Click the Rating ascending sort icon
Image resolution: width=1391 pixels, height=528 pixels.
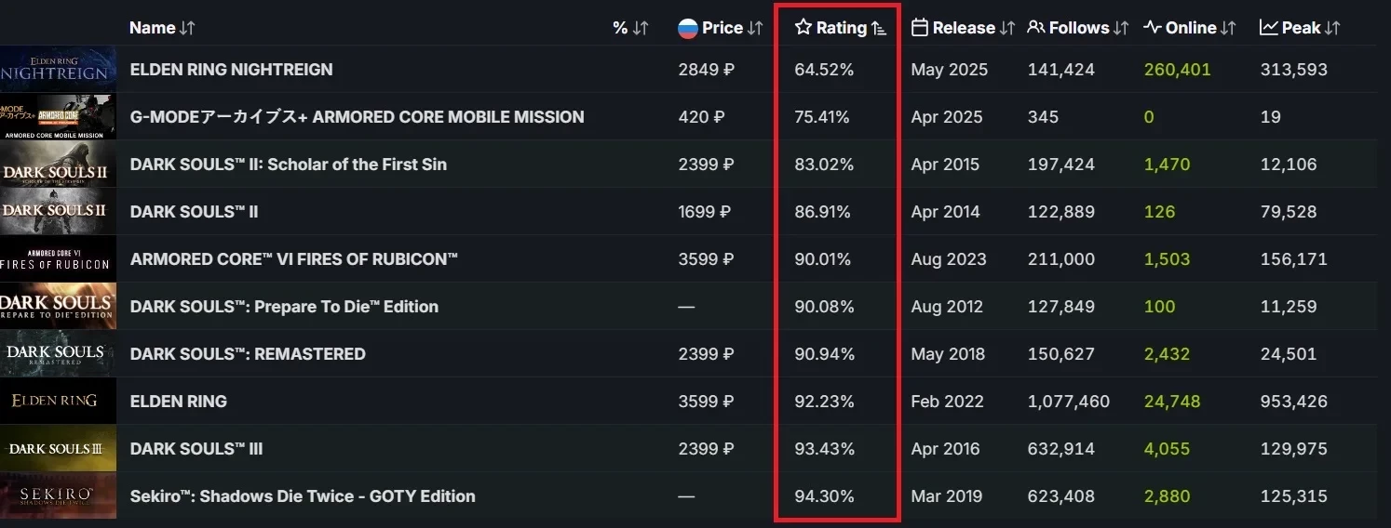pos(879,28)
